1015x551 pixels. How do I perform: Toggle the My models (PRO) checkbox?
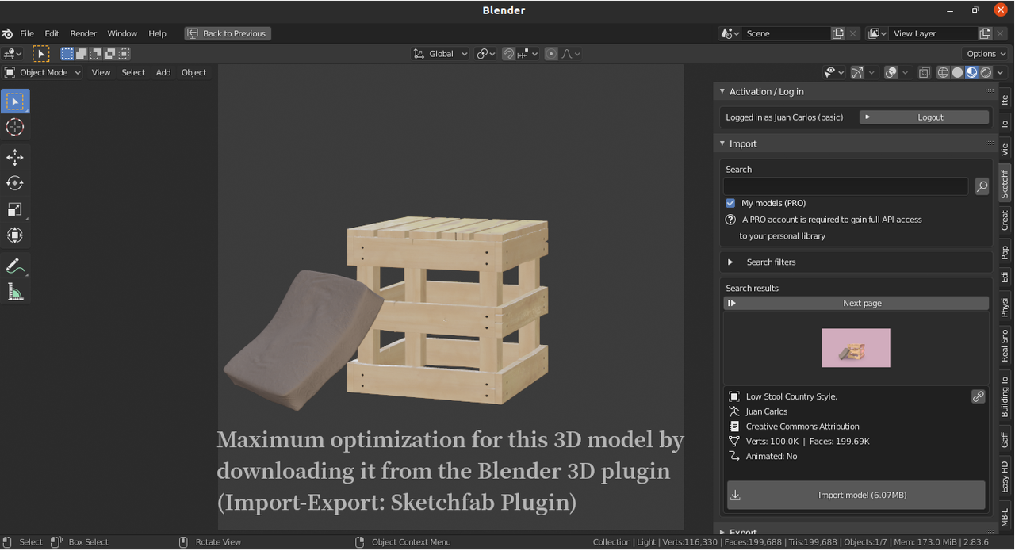coord(730,203)
